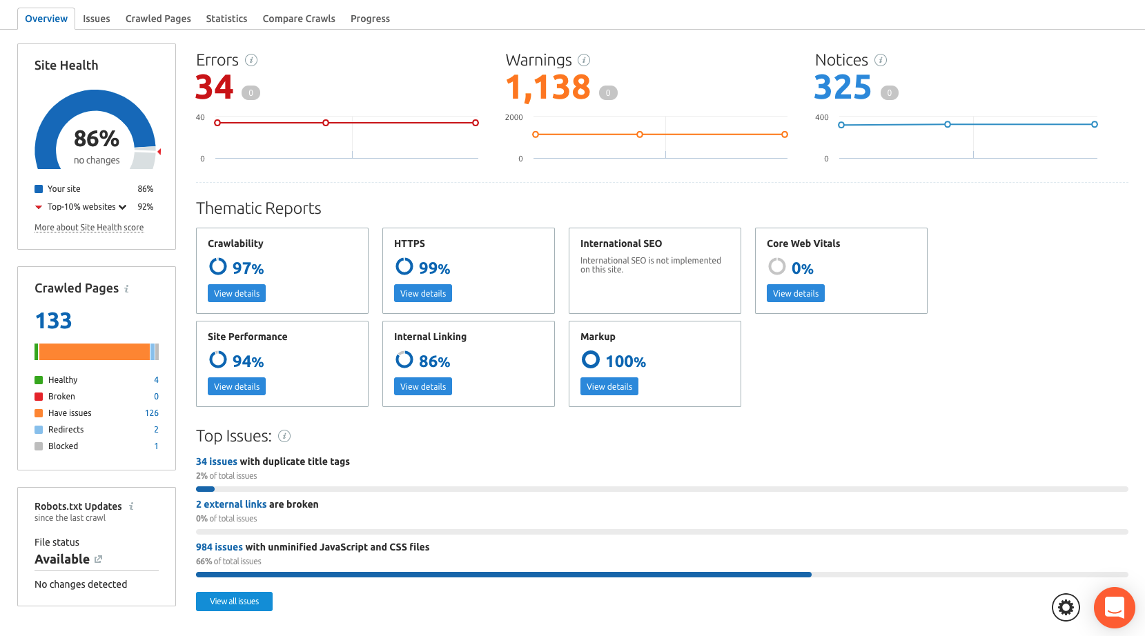The height and width of the screenshot is (636, 1145).
Task: View details for Internal Linking
Action: (423, 386)
